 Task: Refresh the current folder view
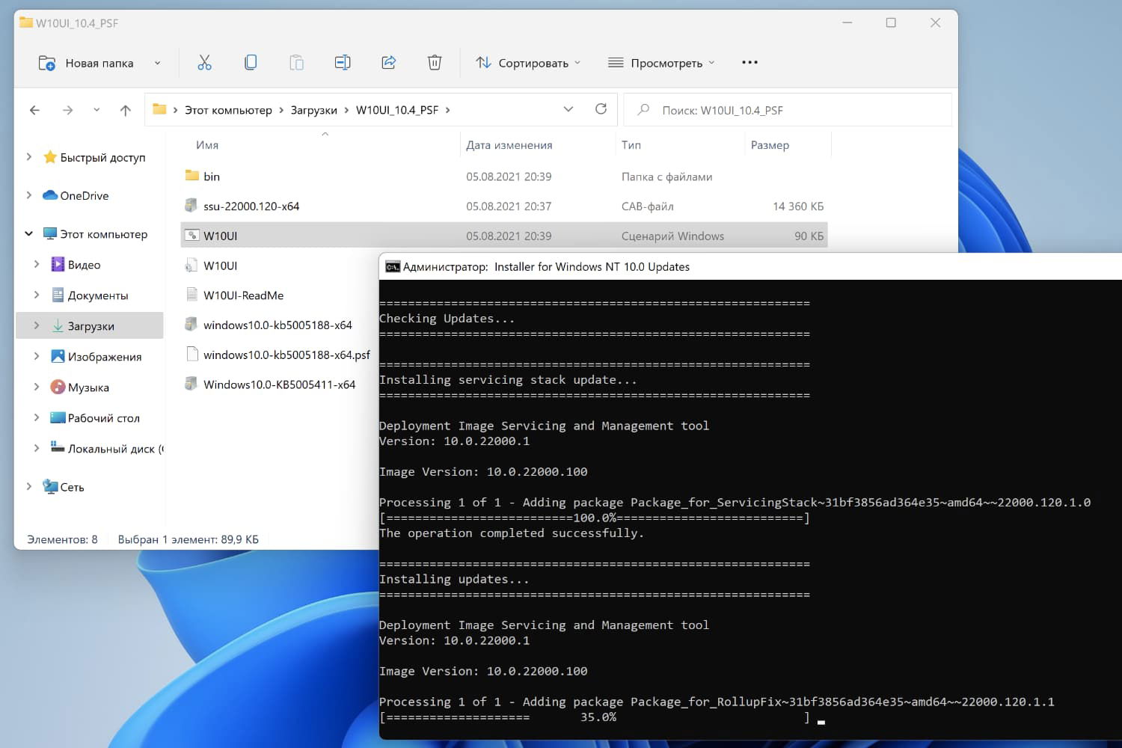(x=601, y=109)
